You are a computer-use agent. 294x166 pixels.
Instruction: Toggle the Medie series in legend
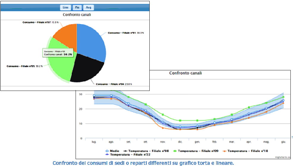coord(112,151)
